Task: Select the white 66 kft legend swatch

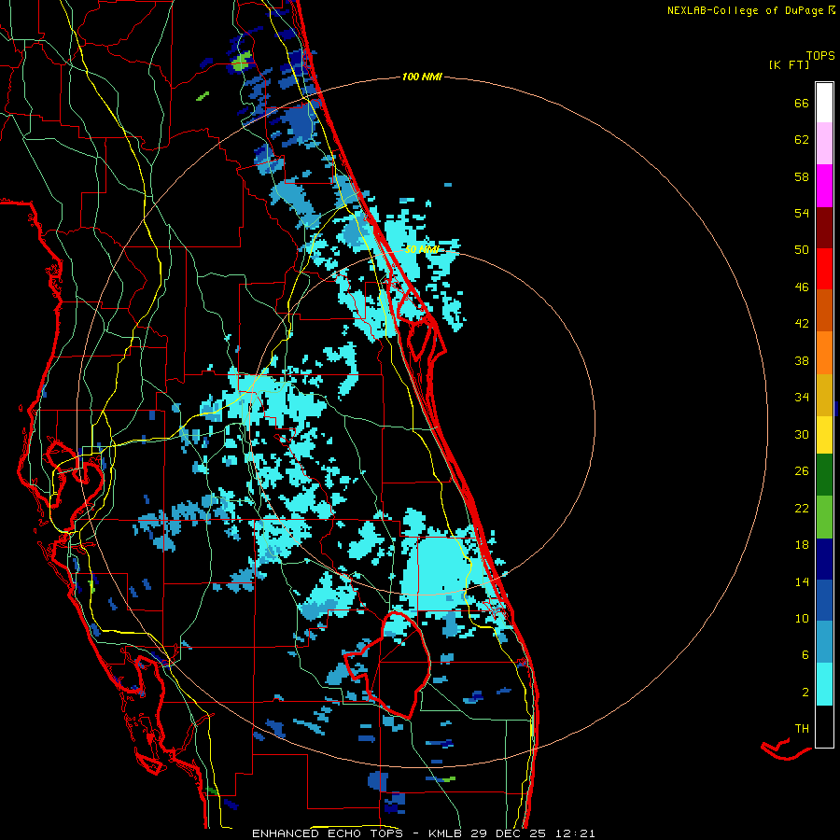Action: click(824, 103)
